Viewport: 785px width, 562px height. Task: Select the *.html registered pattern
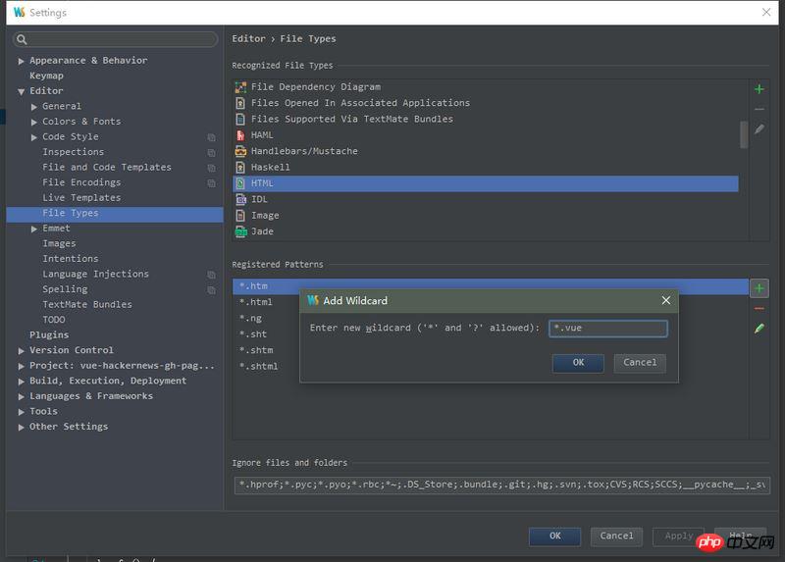[x=256, y=302]
